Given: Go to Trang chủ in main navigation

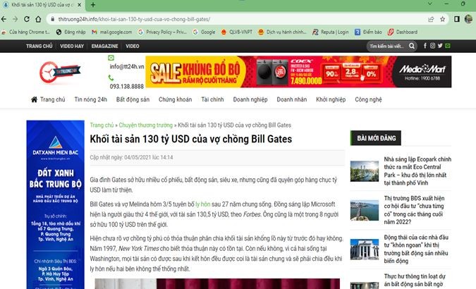Looking at the screenshot, I should pos(48,100).
